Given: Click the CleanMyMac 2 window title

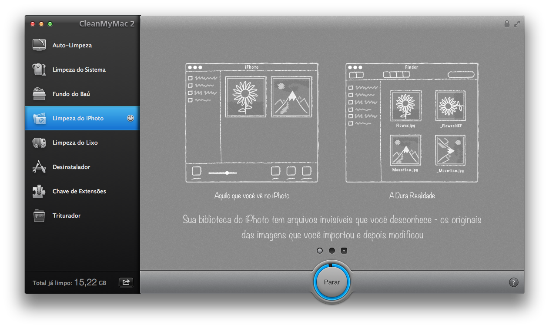Looking at the screenshot, I should pyautogui.click(x=107, y=24).
